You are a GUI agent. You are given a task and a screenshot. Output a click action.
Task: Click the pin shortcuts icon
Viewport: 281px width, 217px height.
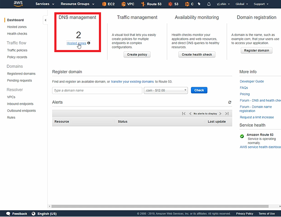pyautogui.click(x=199, y=4)
